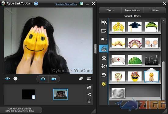
Task: Apply the mouse ears effect
Action: 152,43
